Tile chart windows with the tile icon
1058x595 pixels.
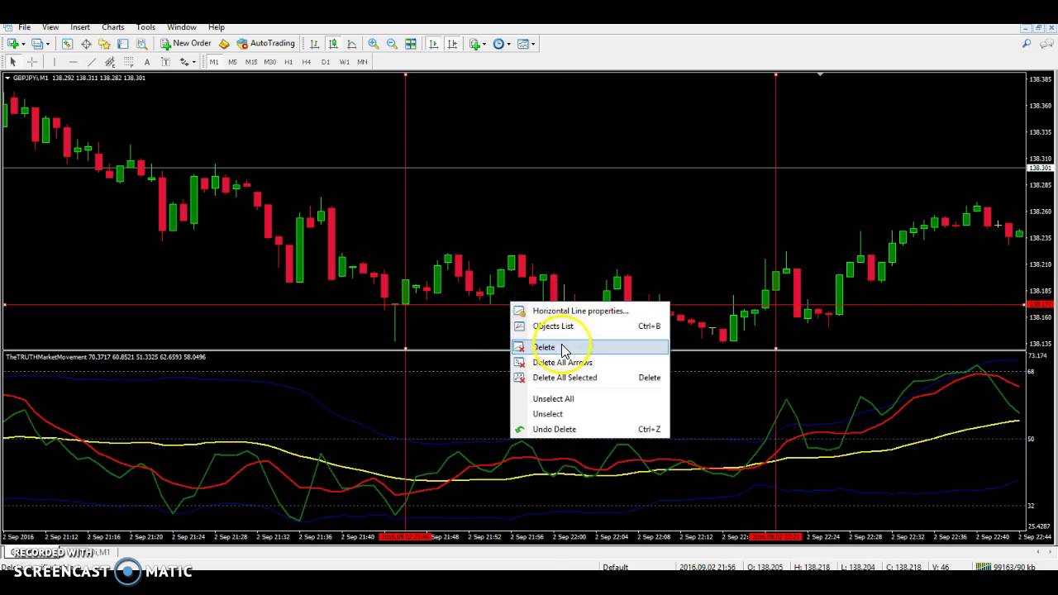(x=411, y=44)
